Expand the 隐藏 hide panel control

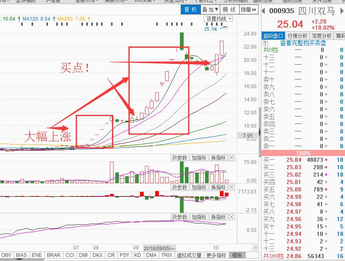pos(248,10)
